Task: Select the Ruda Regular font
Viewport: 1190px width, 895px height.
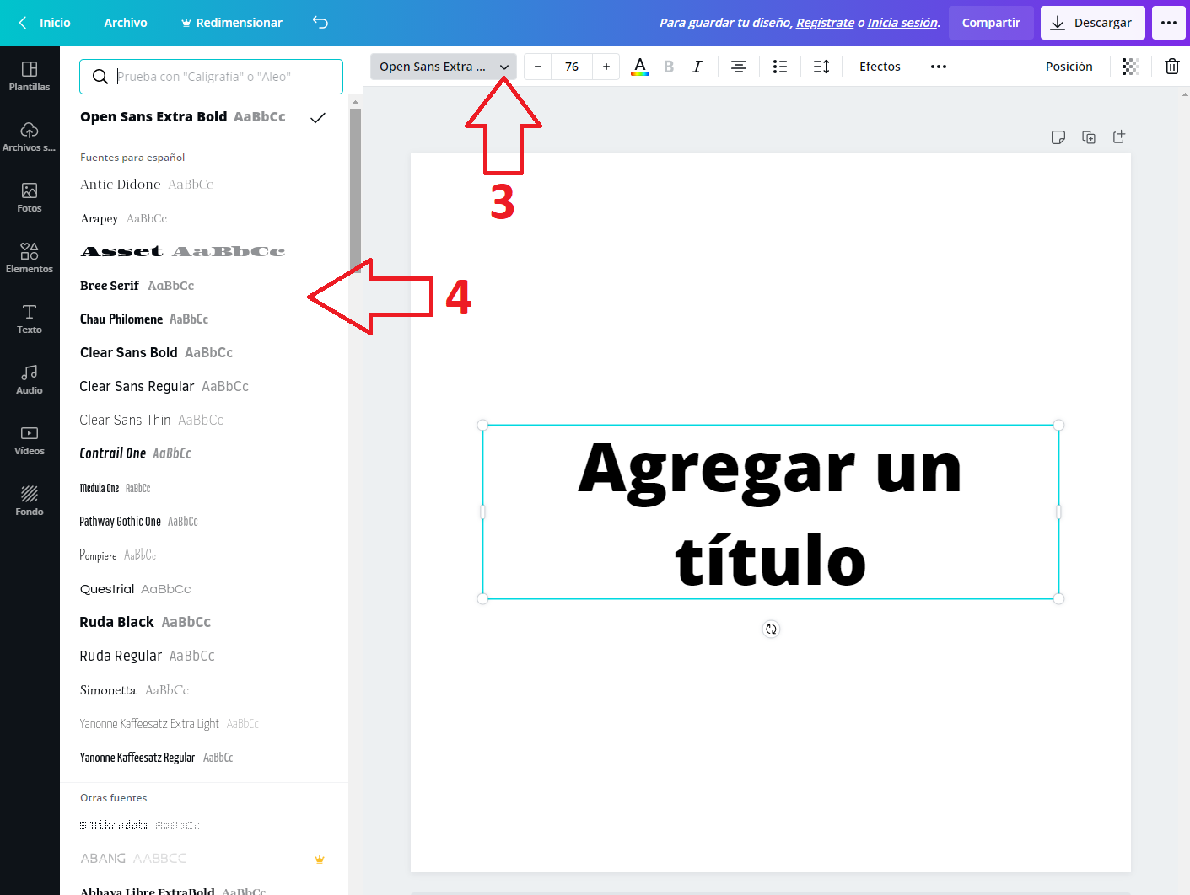Action: pyautogui.click(x=204, y=657)
